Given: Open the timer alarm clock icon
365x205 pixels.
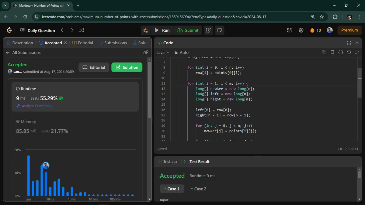Looking at the screenshot, I should pyautogui.click(x=208, y=30).
